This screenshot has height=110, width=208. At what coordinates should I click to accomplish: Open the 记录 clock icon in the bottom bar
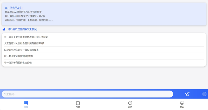130,103
